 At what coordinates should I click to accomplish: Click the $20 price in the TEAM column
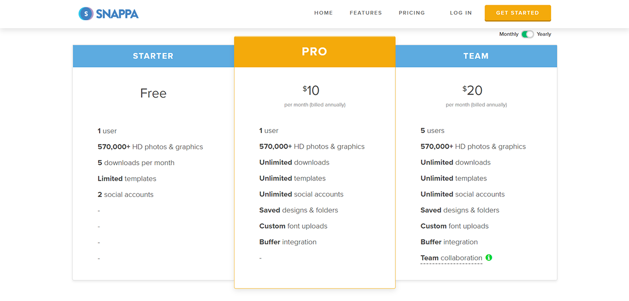(x=472, y=90)
